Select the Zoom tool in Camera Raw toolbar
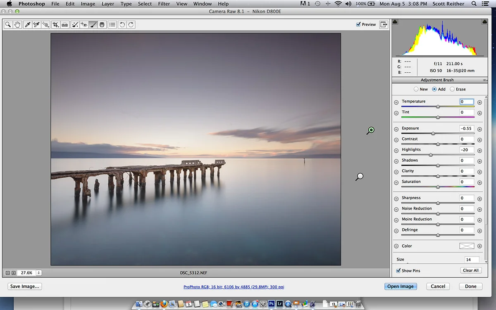The width and height of the screenshot is (496, 310). tap(8, 25)
